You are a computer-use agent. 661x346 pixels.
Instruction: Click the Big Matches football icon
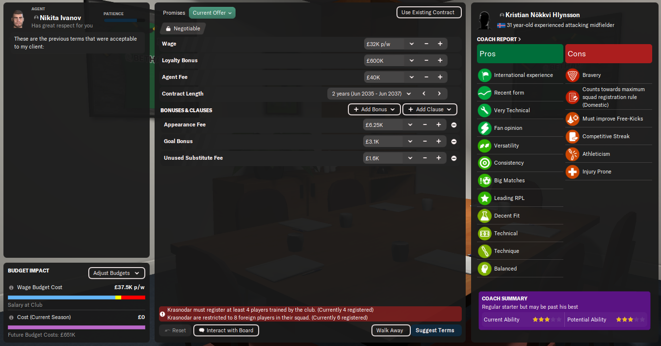click(485, 180)
